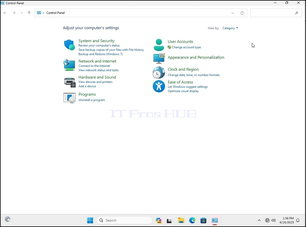
Task: Click View network status and tasks
Action: click(98, 70)
